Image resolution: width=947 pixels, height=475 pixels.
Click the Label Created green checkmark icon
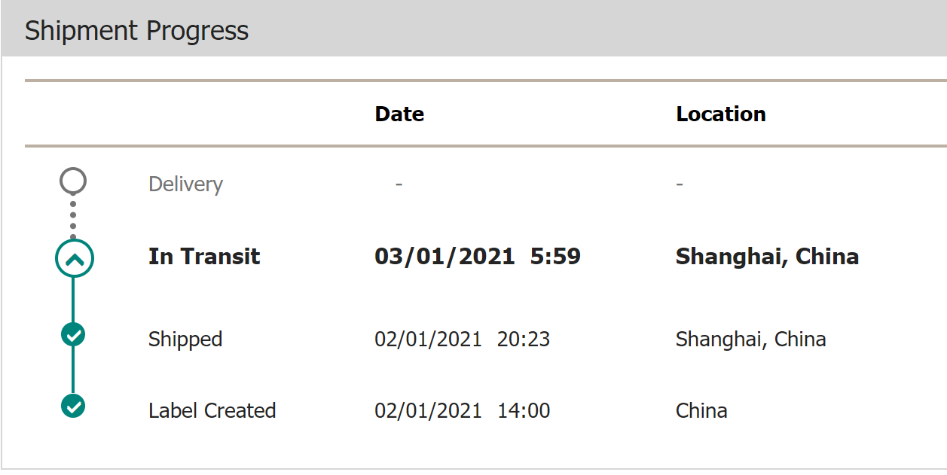(73, 406)
